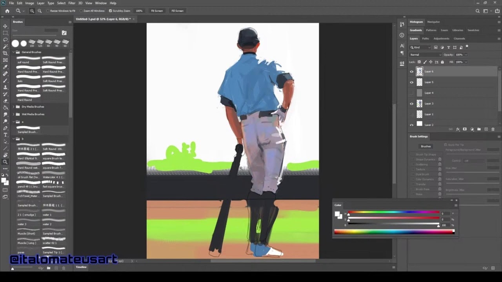Expand the Dry Media Brushes folder

(13, 107)
